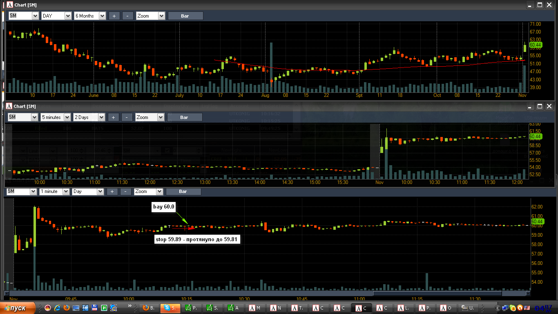Open Zoom dropdown in the 1-minute chart
The height and width of the screenshot is (314, 558).
pyautogui.click(x=159, y=191)
